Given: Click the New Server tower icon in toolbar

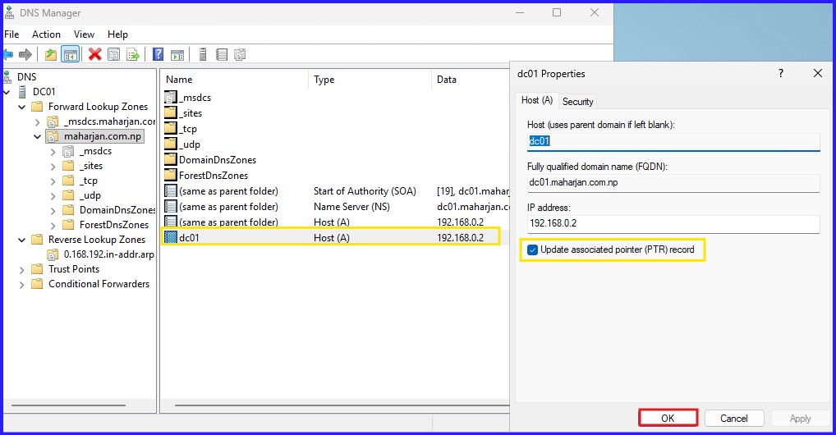Looking at the screenshot, I should 202,55.
